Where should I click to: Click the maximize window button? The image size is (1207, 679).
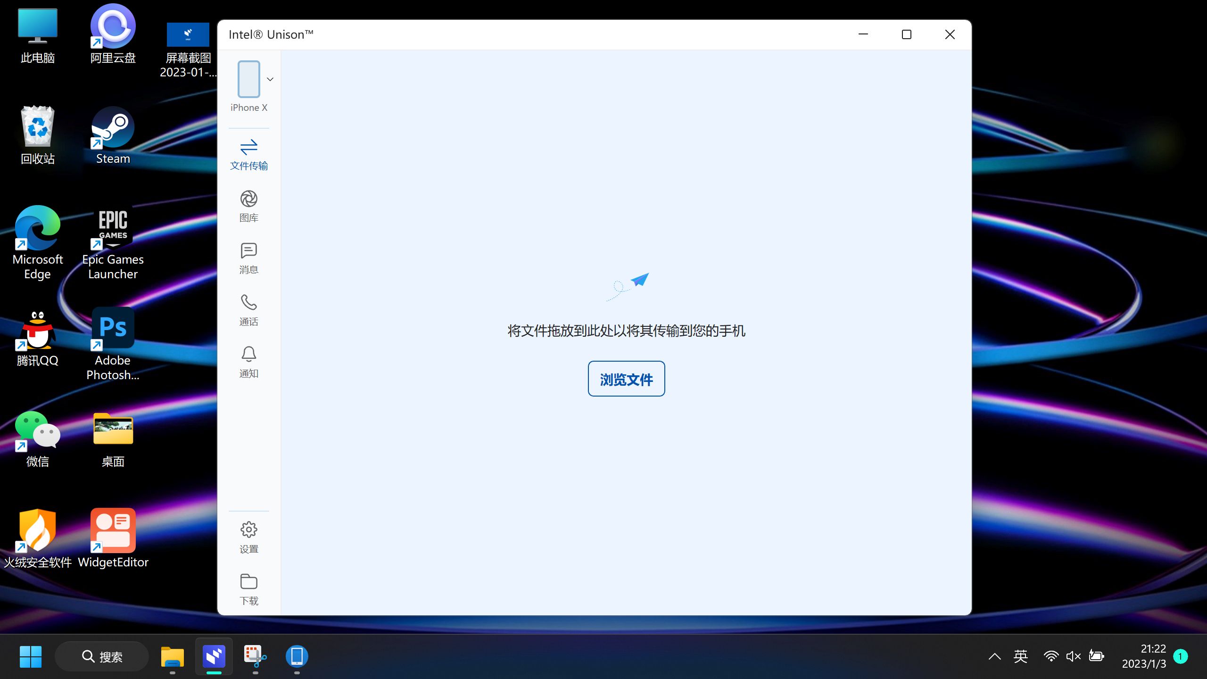(x=906, y=34)
